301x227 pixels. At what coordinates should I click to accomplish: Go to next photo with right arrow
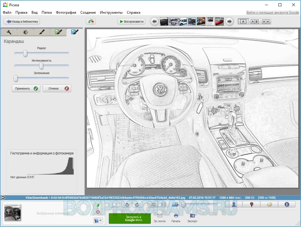pyautogui.click(x=229, y=21)
